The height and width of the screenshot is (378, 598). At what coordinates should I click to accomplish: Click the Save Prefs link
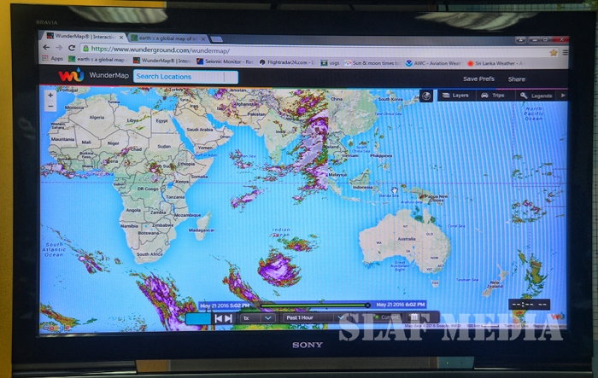[478, 79]
